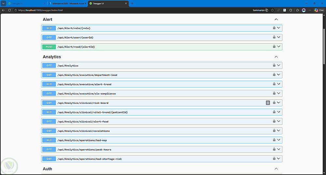Open the Copilot Chat icon in the toolbar
Image resolution: width=326 pixels, height=175 pixels.
click(x=319, y=10)
